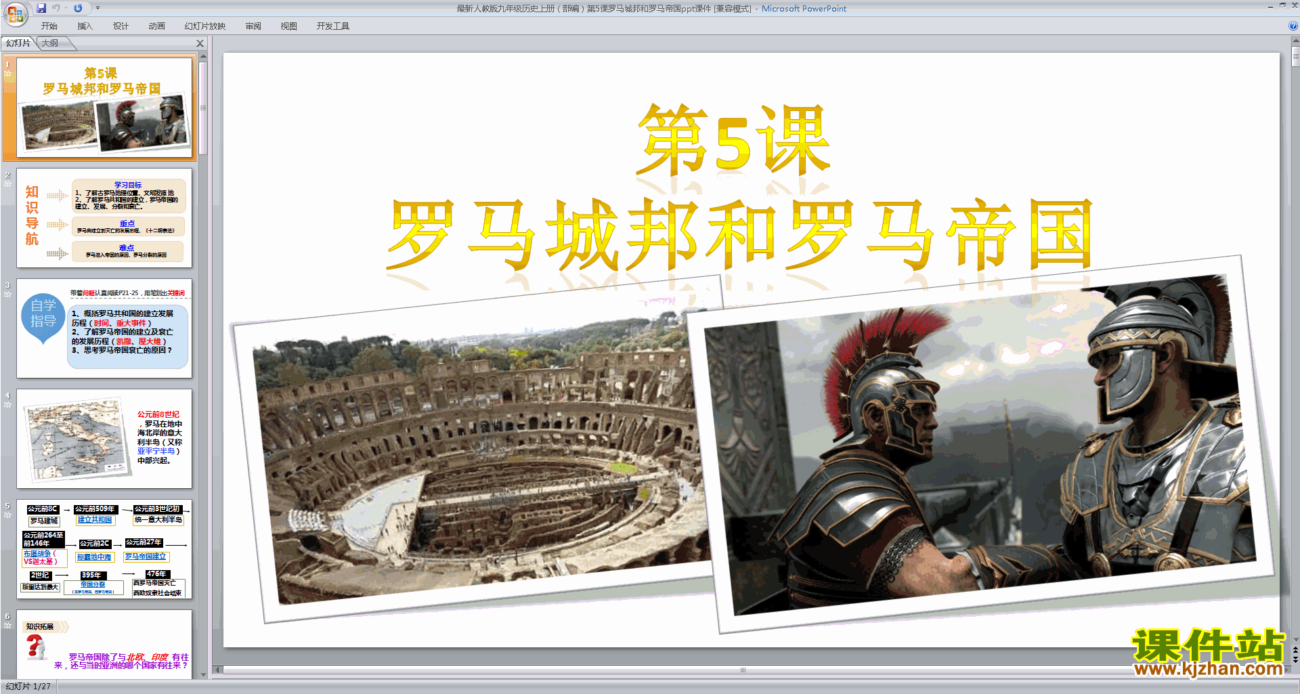Click the Save icon in quick access toolbar
The height and width of the screenshot is (694, 1300).
[x=41, y=8]
